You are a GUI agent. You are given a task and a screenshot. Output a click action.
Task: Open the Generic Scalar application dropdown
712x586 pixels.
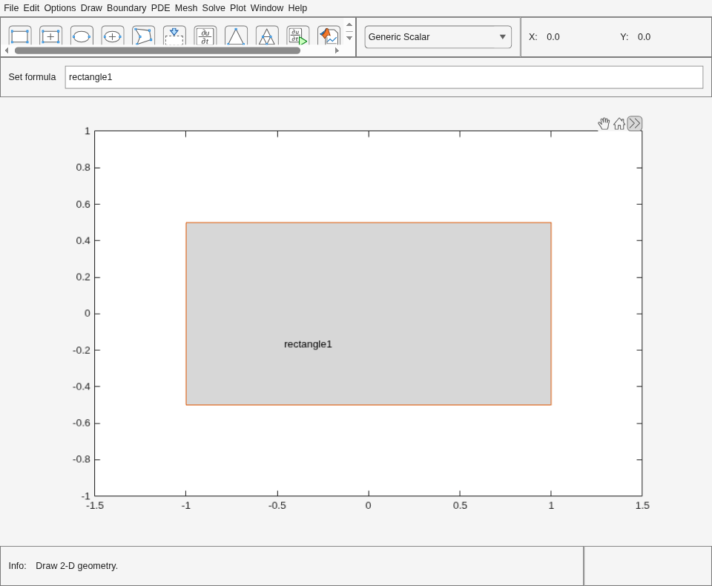coord(438,37)
